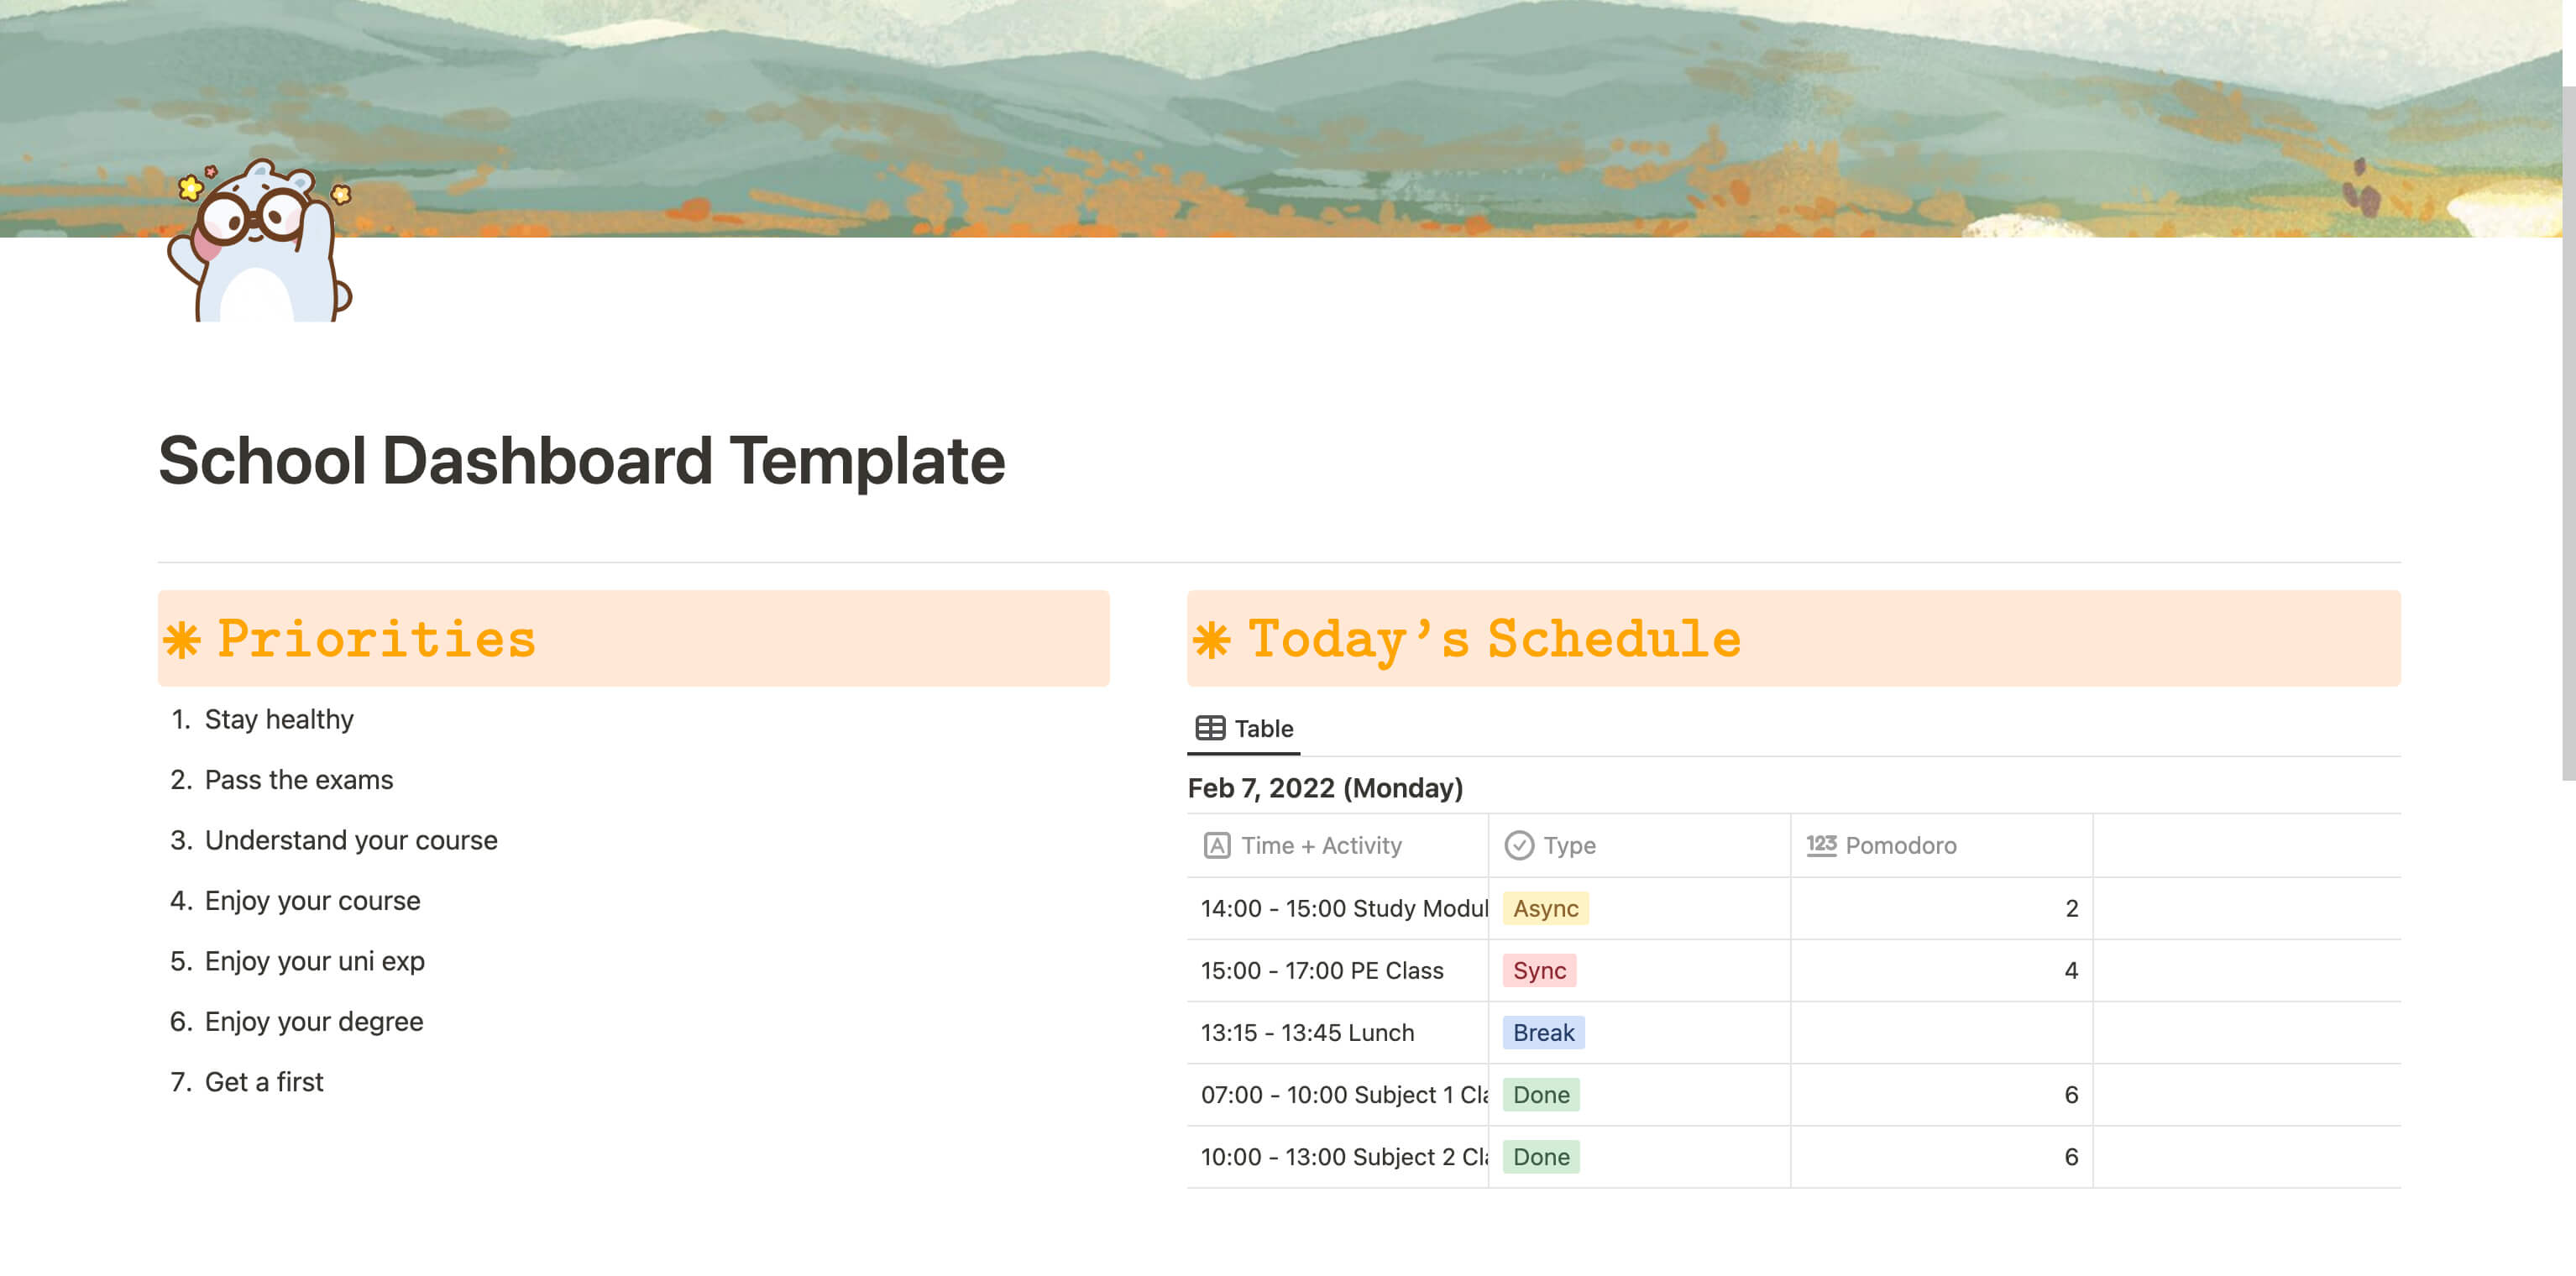Select the Async status tag
Screen dimensions: 2576x1276
(1544, 908)
